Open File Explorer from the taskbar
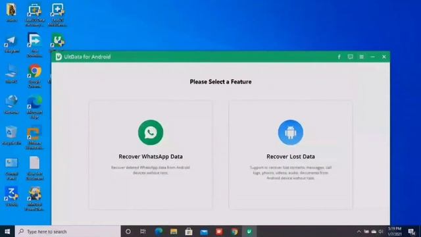Viewport: 421px width, 237px height. [174, 231]
